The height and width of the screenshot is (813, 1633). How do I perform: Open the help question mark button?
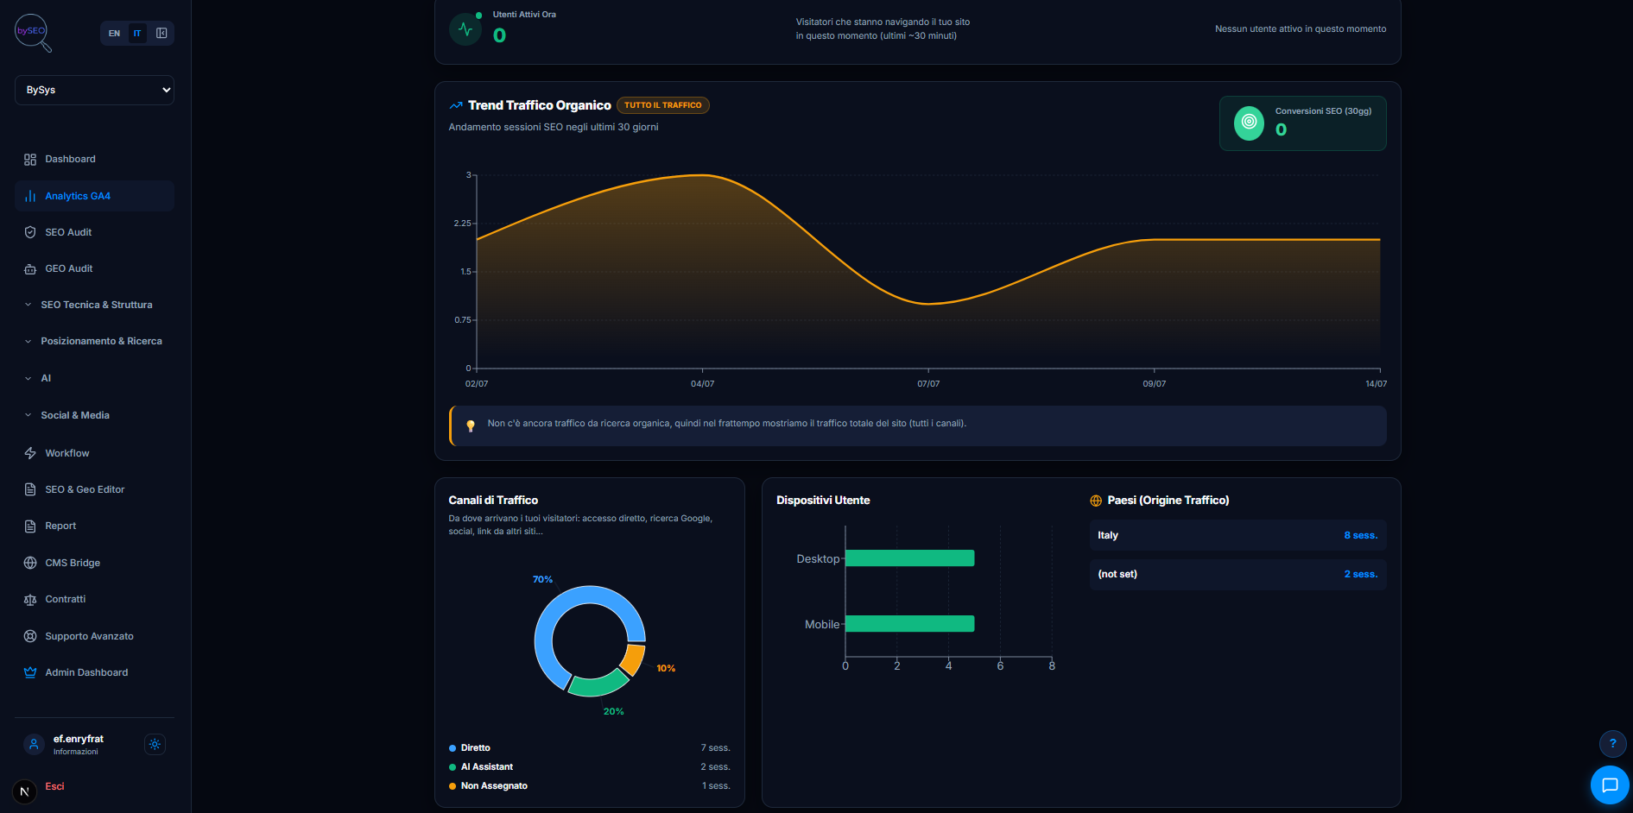point(1612,743)
